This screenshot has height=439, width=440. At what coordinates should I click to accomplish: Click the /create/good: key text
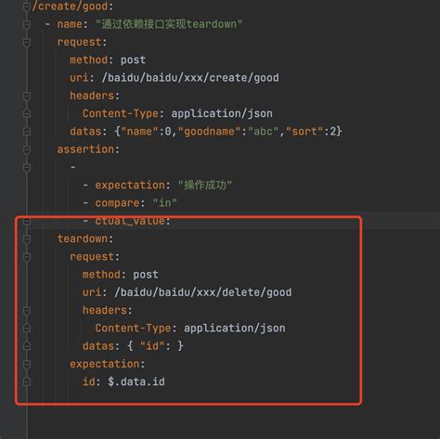(x=72, y=6)
